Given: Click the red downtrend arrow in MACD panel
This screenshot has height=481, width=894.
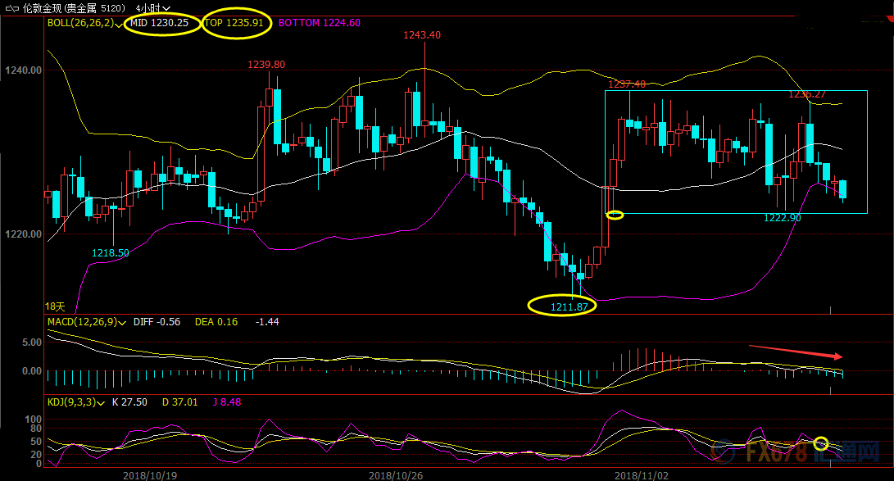Looking at the screenshot, I should 796,352.
